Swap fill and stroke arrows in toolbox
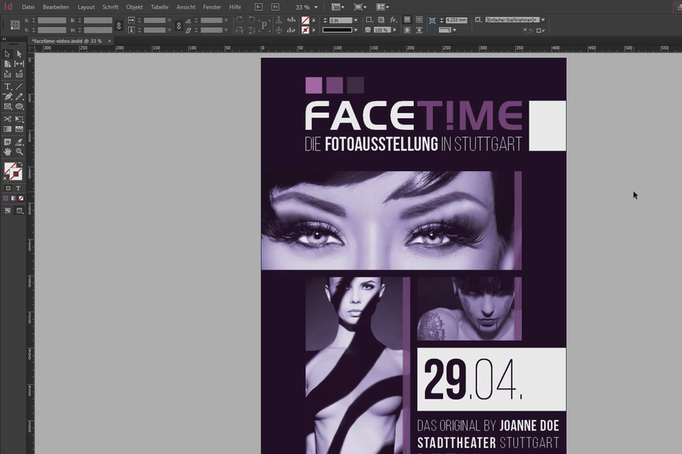The image size is (682, 454). [20, 165]
